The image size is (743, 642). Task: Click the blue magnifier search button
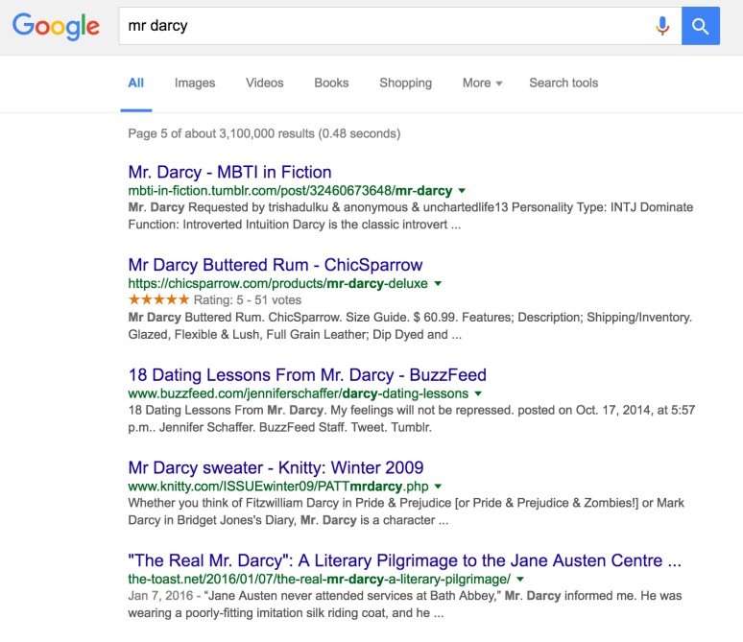click(x=701, y=26)
